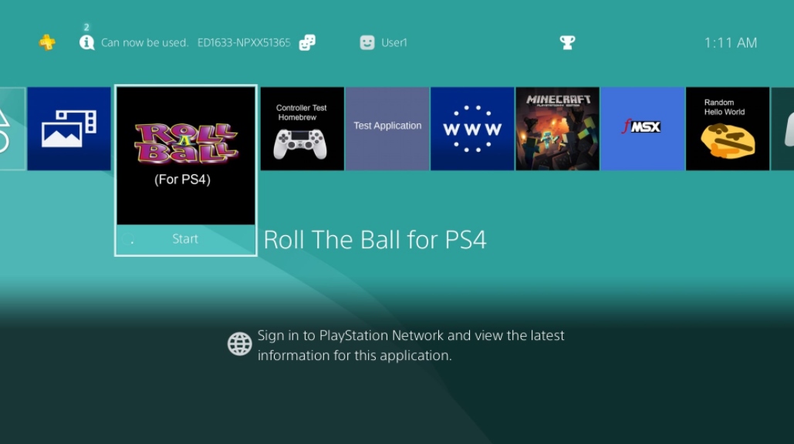The width and height of the screenshot is (794, 444).
Task: Click the globe icon beside sign-in text
Action: [239, 345]
